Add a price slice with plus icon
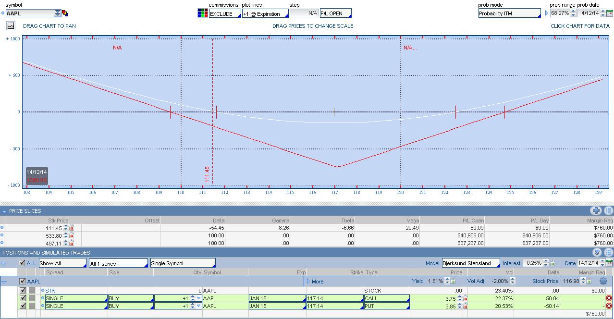 click(596, 211)
